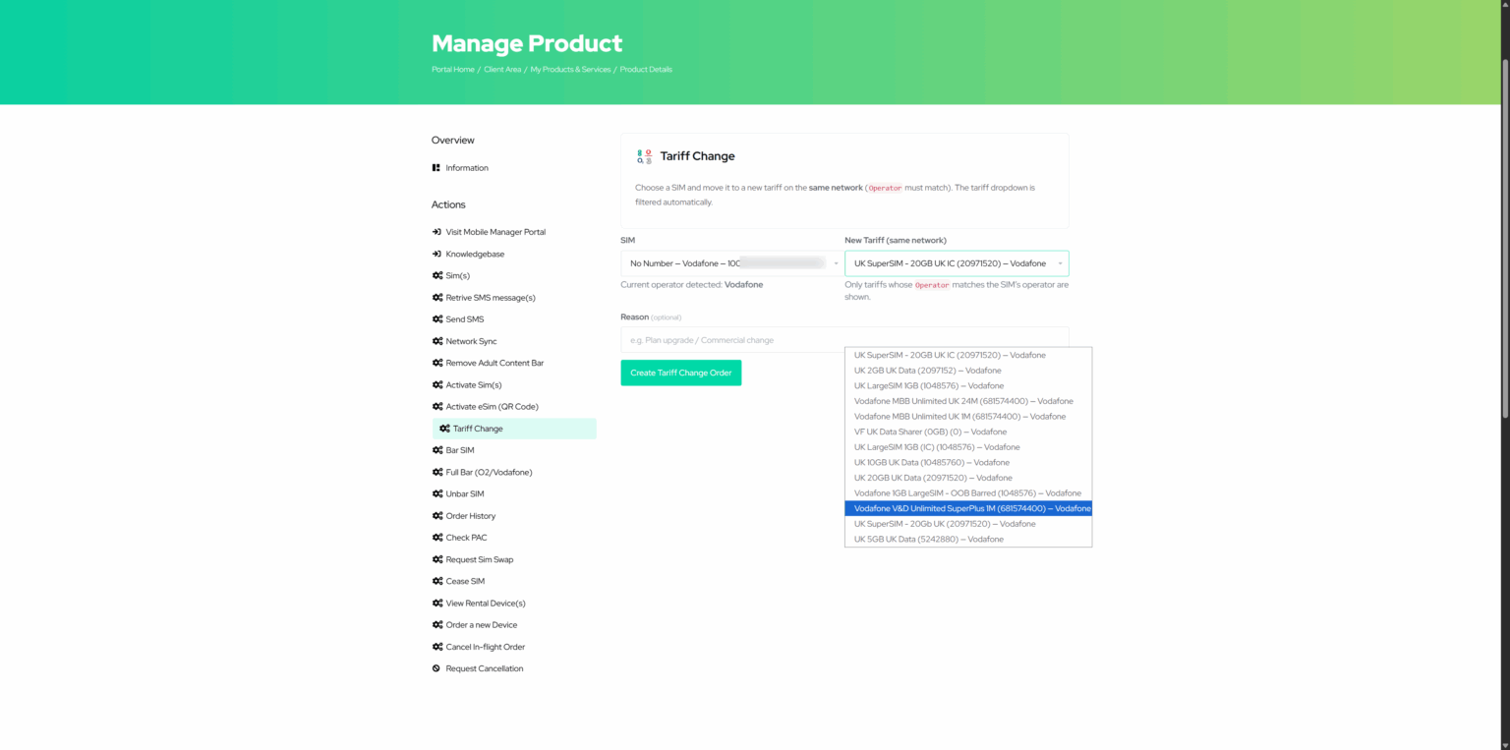Click the arrow icon beside Visit Mobile Manager Portal
Screen dimensions: 1510x750
436,231
